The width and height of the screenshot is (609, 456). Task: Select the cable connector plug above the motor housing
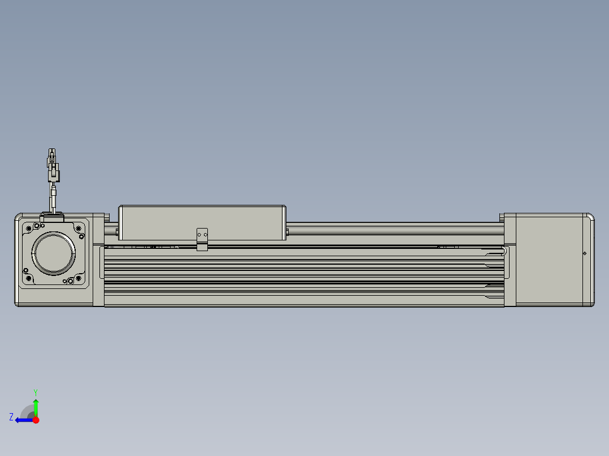coord(53,165)
